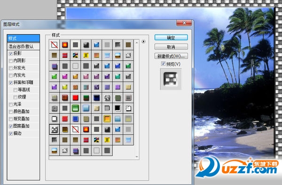Apply the black square style preset
The image size is (282, 185).
pyautogui.click(x=117, y=108)
